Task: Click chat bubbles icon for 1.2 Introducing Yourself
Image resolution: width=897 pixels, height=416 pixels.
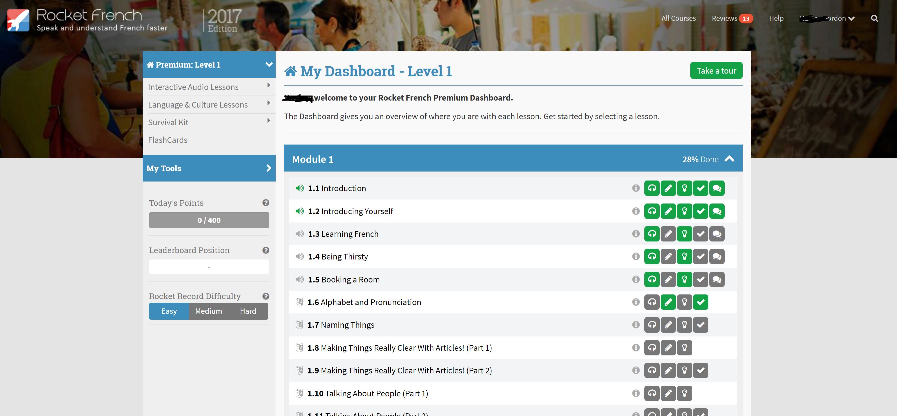Action: [x=717, y=211]
